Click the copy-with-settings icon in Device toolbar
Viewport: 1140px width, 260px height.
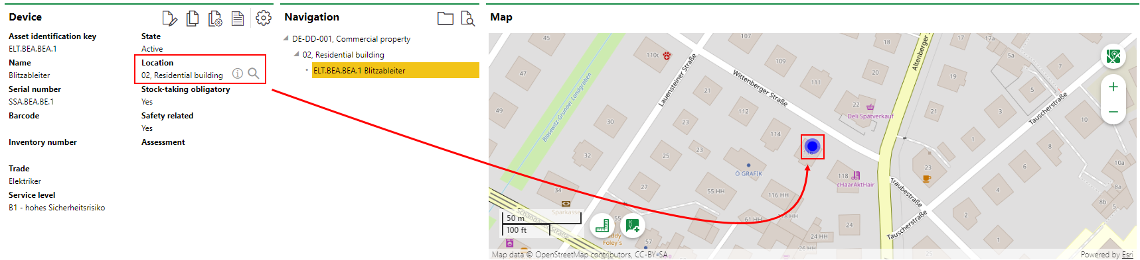coord(215,19)
